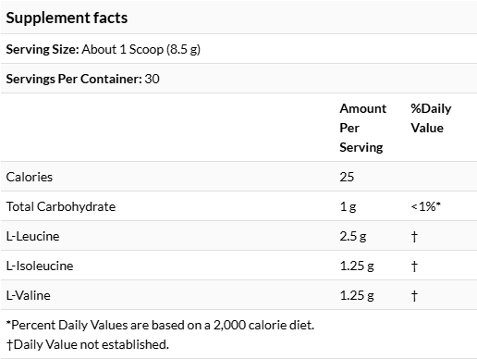Click the <1%* daily value

pyautogui.click(x=425, y=206)
